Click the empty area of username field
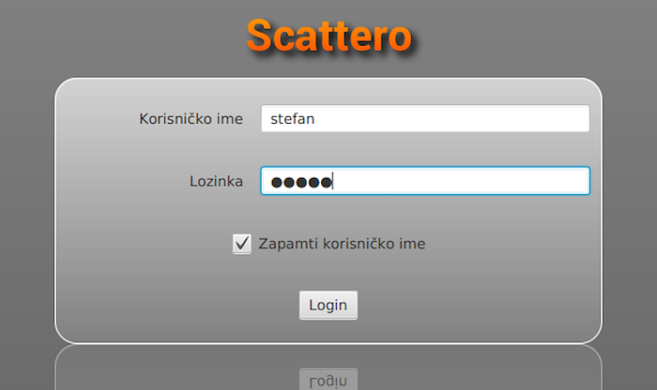 tap(451, 118)
